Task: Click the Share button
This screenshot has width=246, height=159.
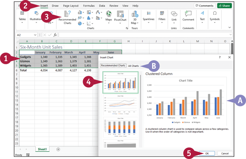Action: pyautogui.click(x=224, y=5)
